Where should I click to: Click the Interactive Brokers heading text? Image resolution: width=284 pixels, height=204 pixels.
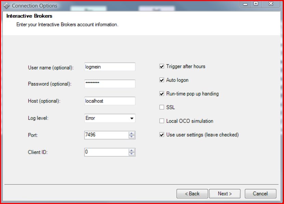pos(29,16)
